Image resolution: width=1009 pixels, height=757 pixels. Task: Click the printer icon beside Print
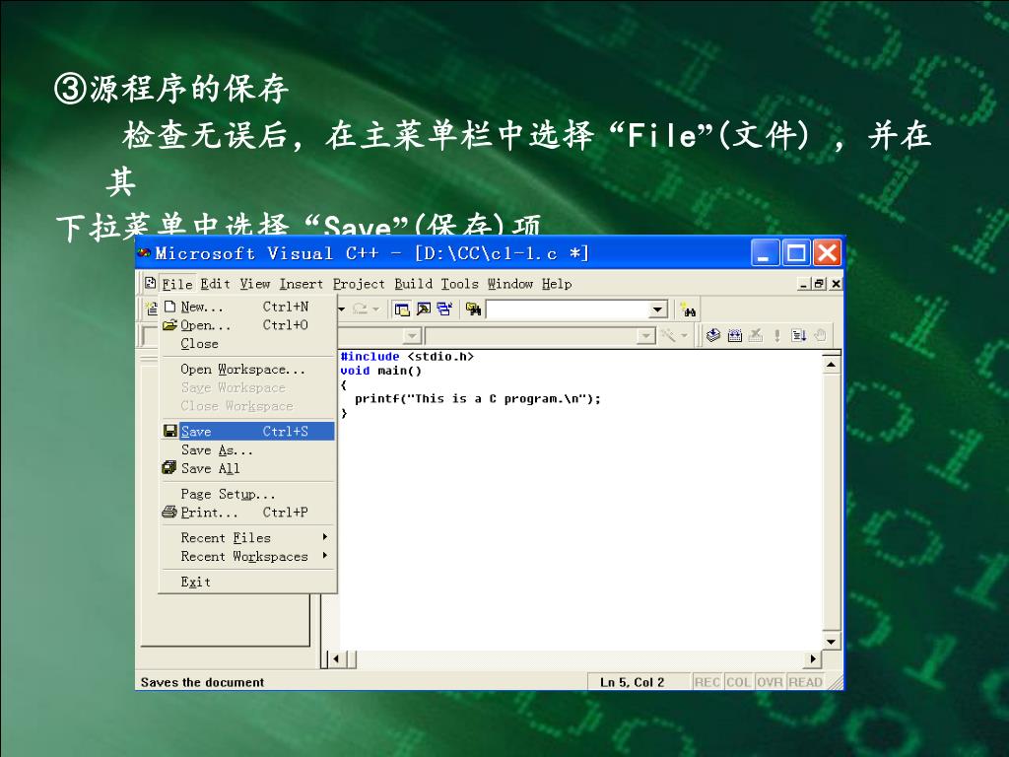169,512
